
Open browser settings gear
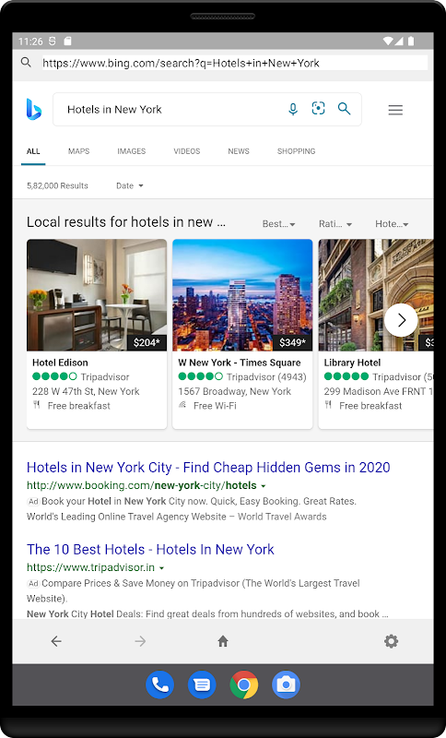(x=391, y=641)
